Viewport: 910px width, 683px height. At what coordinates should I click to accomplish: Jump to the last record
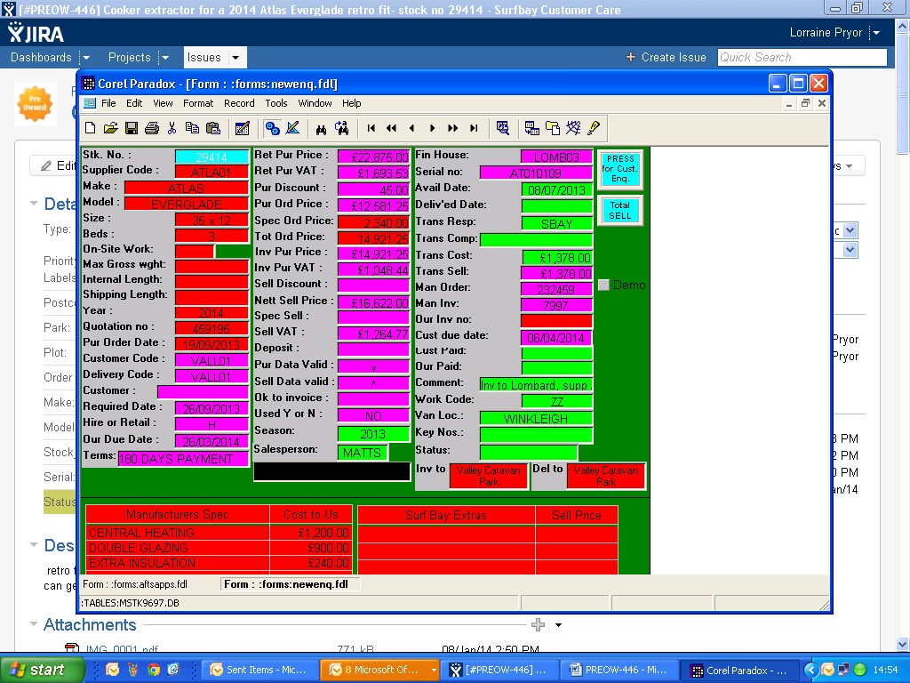click(x=474, y=128)
